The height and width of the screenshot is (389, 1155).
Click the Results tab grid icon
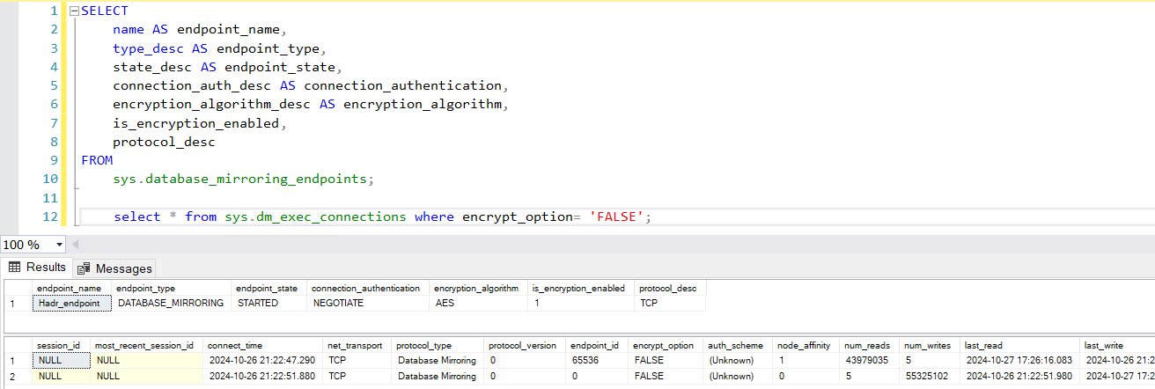pos(15,268)
